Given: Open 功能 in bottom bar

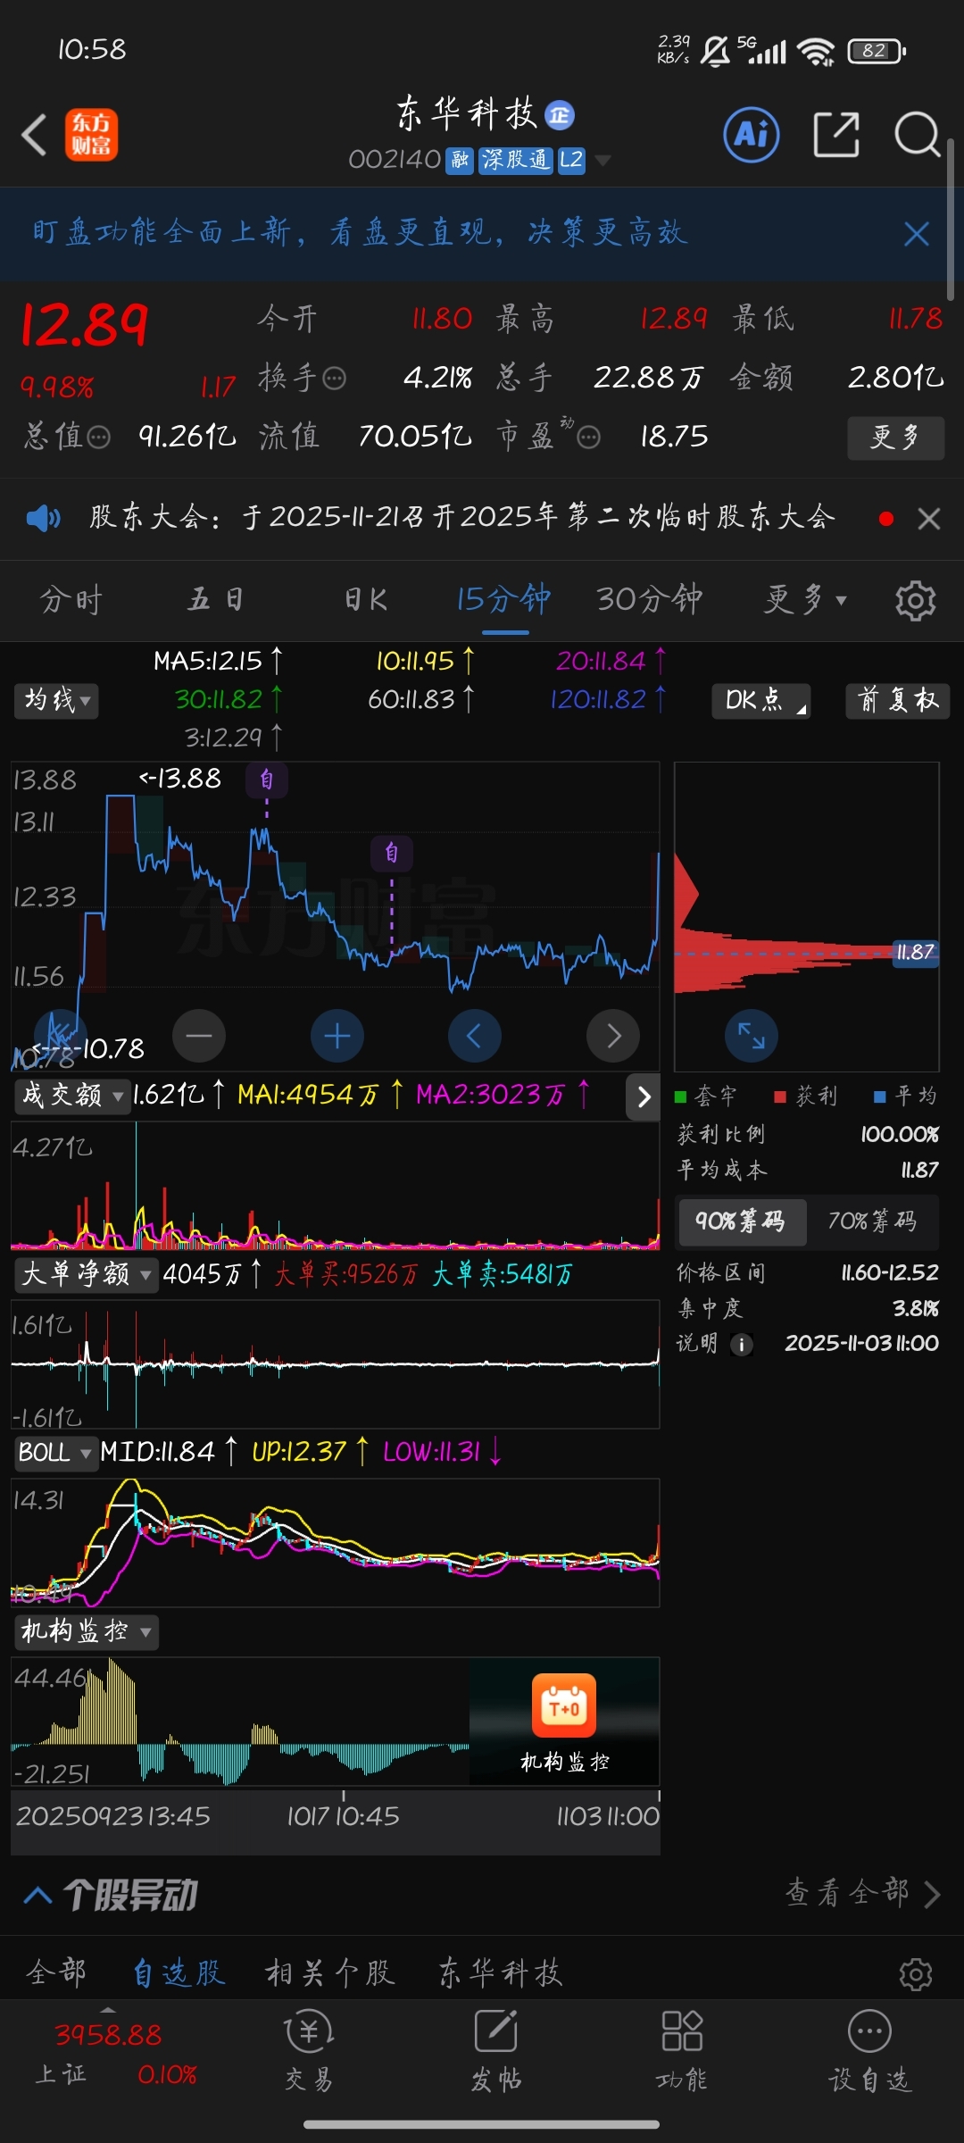Looking at the screenshot, I should click(x=682, y=2053).
